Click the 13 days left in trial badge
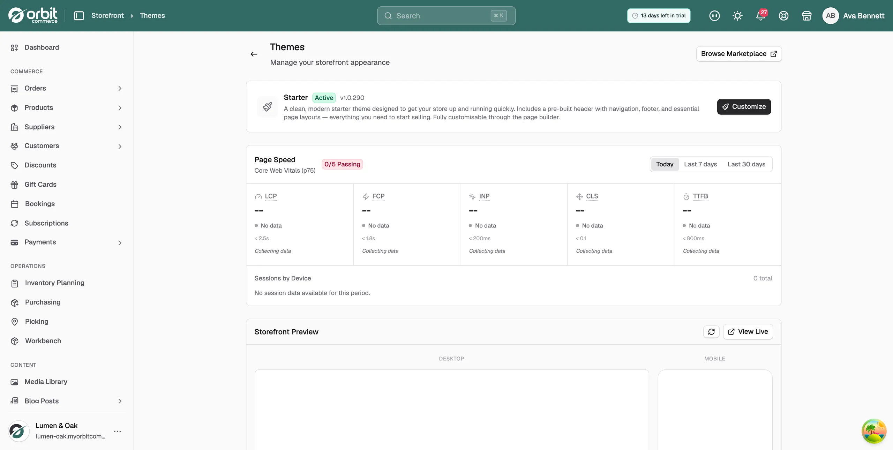Image resolution: width=893 pixels, height=450 pixels. 659,16
